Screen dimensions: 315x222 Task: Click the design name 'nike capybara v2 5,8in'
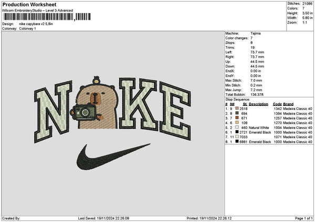(x=36, y=24)
